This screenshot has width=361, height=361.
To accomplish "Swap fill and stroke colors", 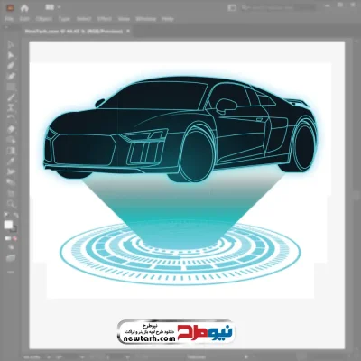I will 15,216.
